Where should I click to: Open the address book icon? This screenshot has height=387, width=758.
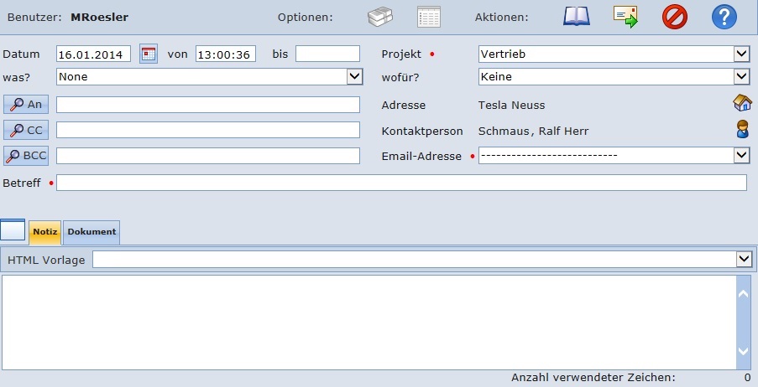[x=577, y=17]
